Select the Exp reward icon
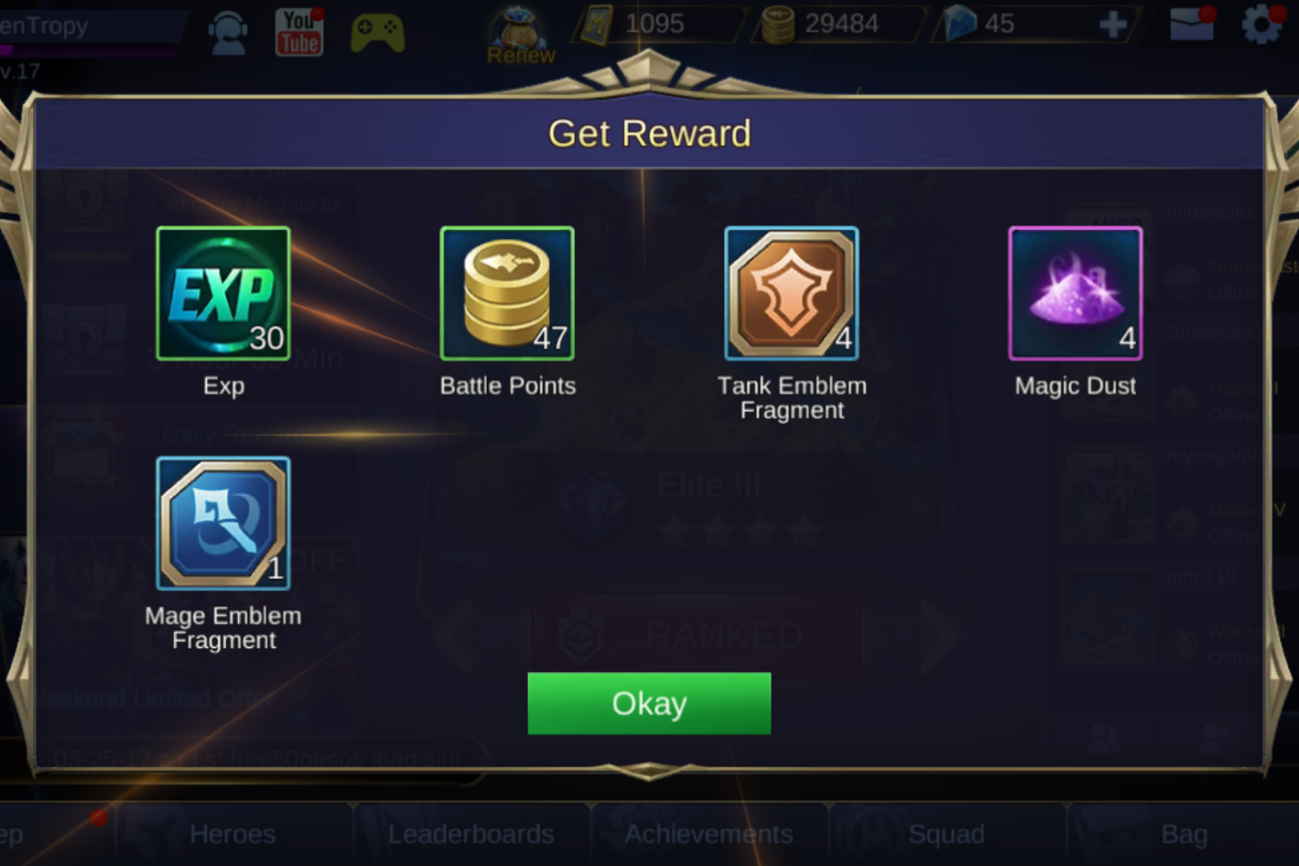Screen dimensions: 1299x866 223,294
